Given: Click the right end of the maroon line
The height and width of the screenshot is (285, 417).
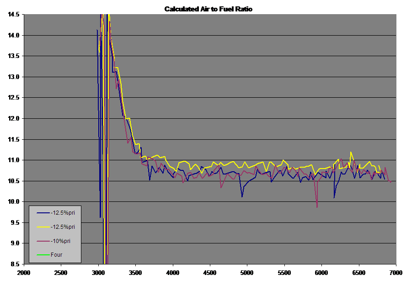Looking at the screenshot, I should click(390, 182).
